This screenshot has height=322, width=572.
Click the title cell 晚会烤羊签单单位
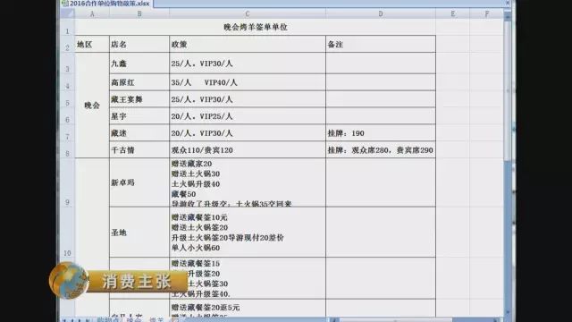click(256, 27)
